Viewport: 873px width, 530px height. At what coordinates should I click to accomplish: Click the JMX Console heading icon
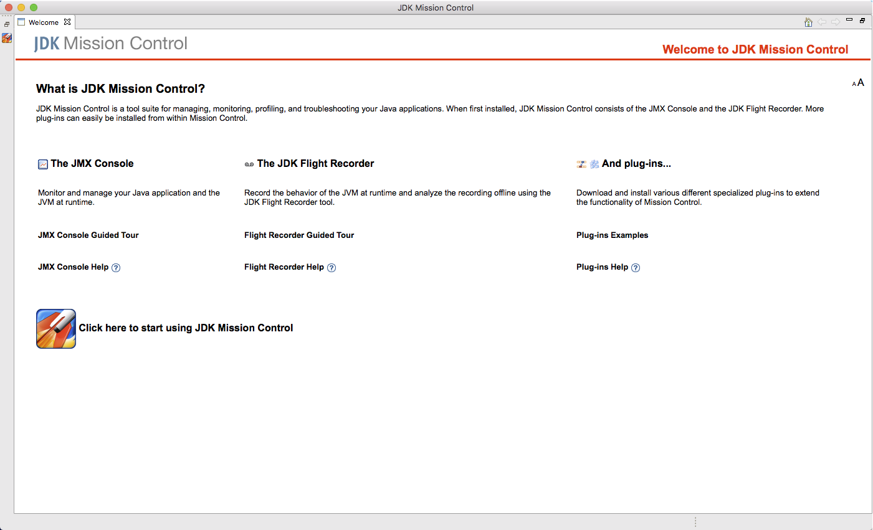(43, 164)
